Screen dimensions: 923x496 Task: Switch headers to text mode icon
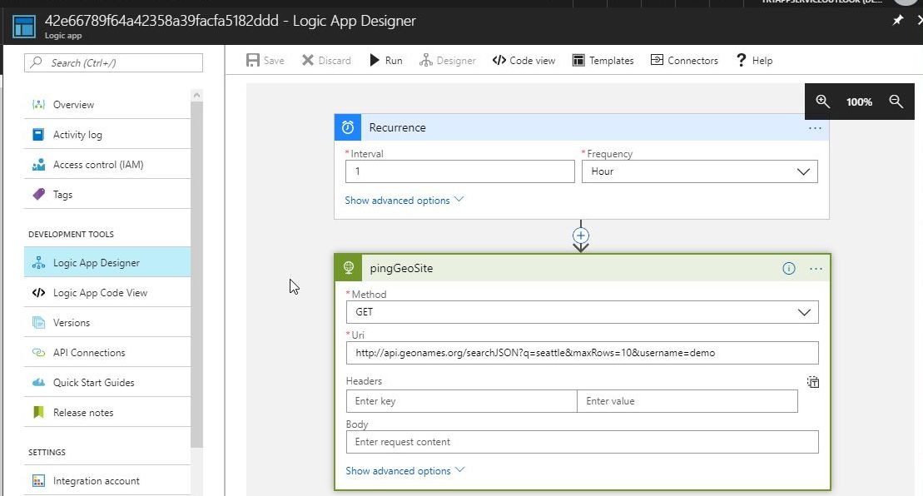813,382
